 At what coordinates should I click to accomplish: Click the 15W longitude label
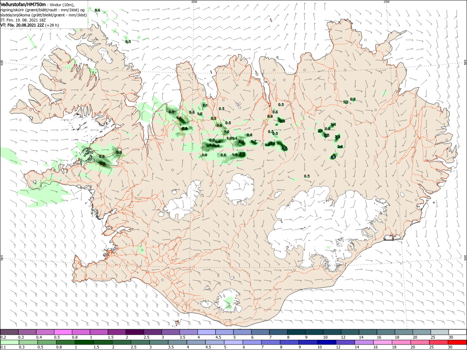pyautogui.click(x=386, y=1)
